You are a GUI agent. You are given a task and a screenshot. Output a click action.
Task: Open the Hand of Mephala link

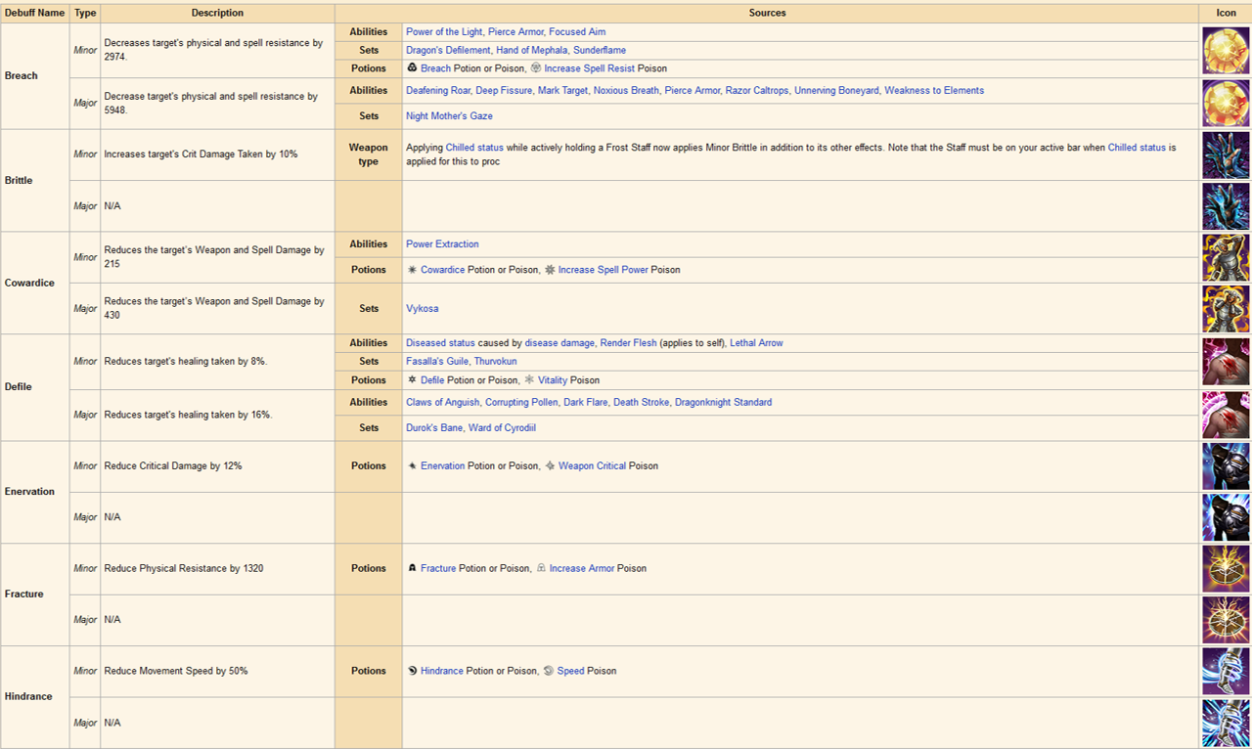point(532,50)
